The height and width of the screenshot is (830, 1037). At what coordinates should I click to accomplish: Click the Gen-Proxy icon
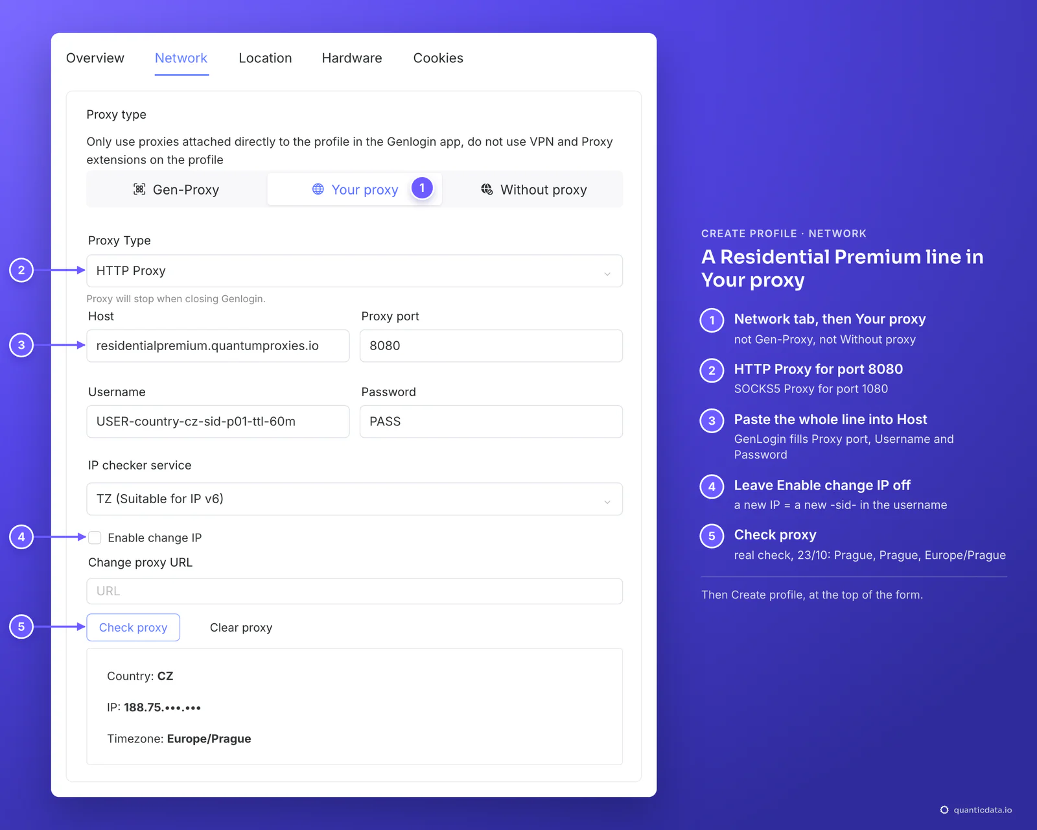point(139,189)
